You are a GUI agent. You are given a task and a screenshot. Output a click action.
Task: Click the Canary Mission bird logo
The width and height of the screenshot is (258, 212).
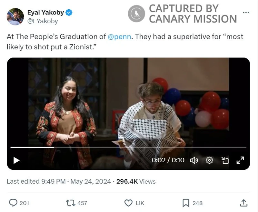pyautogui.click(x=136, y=14)
